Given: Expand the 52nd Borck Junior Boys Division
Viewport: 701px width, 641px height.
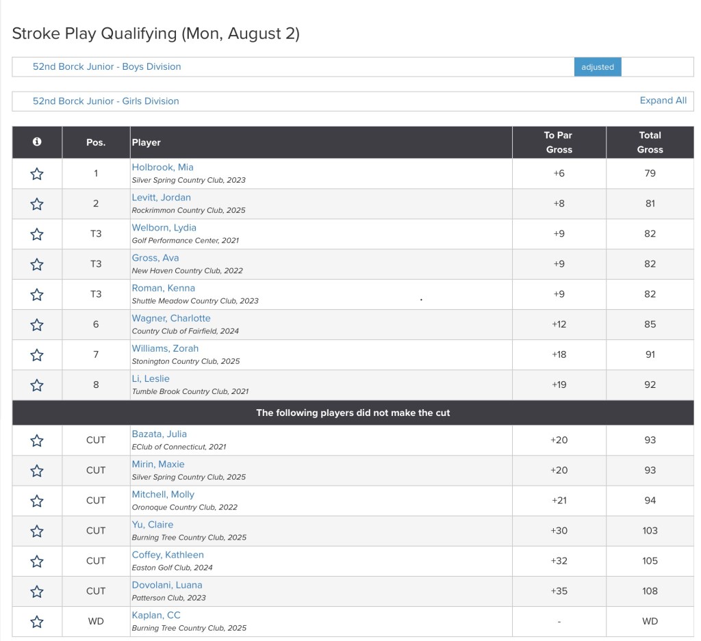Looking at the screenshot, I should tap(107, 66).
